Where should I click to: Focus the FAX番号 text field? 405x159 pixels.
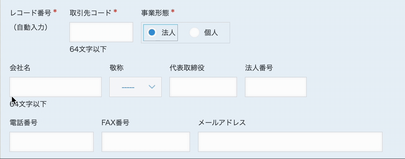[x=146, y=142]
